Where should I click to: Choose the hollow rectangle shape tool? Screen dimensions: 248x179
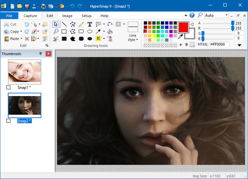[x=64, y=32]
